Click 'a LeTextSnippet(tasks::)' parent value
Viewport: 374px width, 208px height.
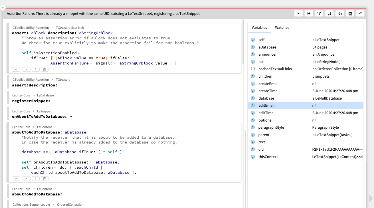tap(332, 135)
